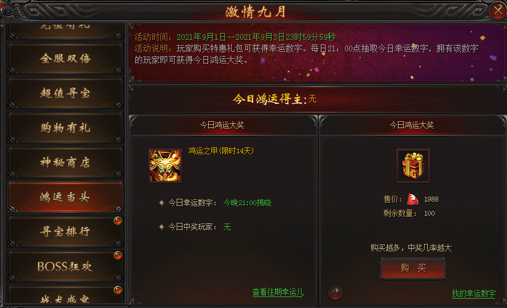
Task: Click the diamond bullet next to 今日中奖玩家
Action: [161, 227]
